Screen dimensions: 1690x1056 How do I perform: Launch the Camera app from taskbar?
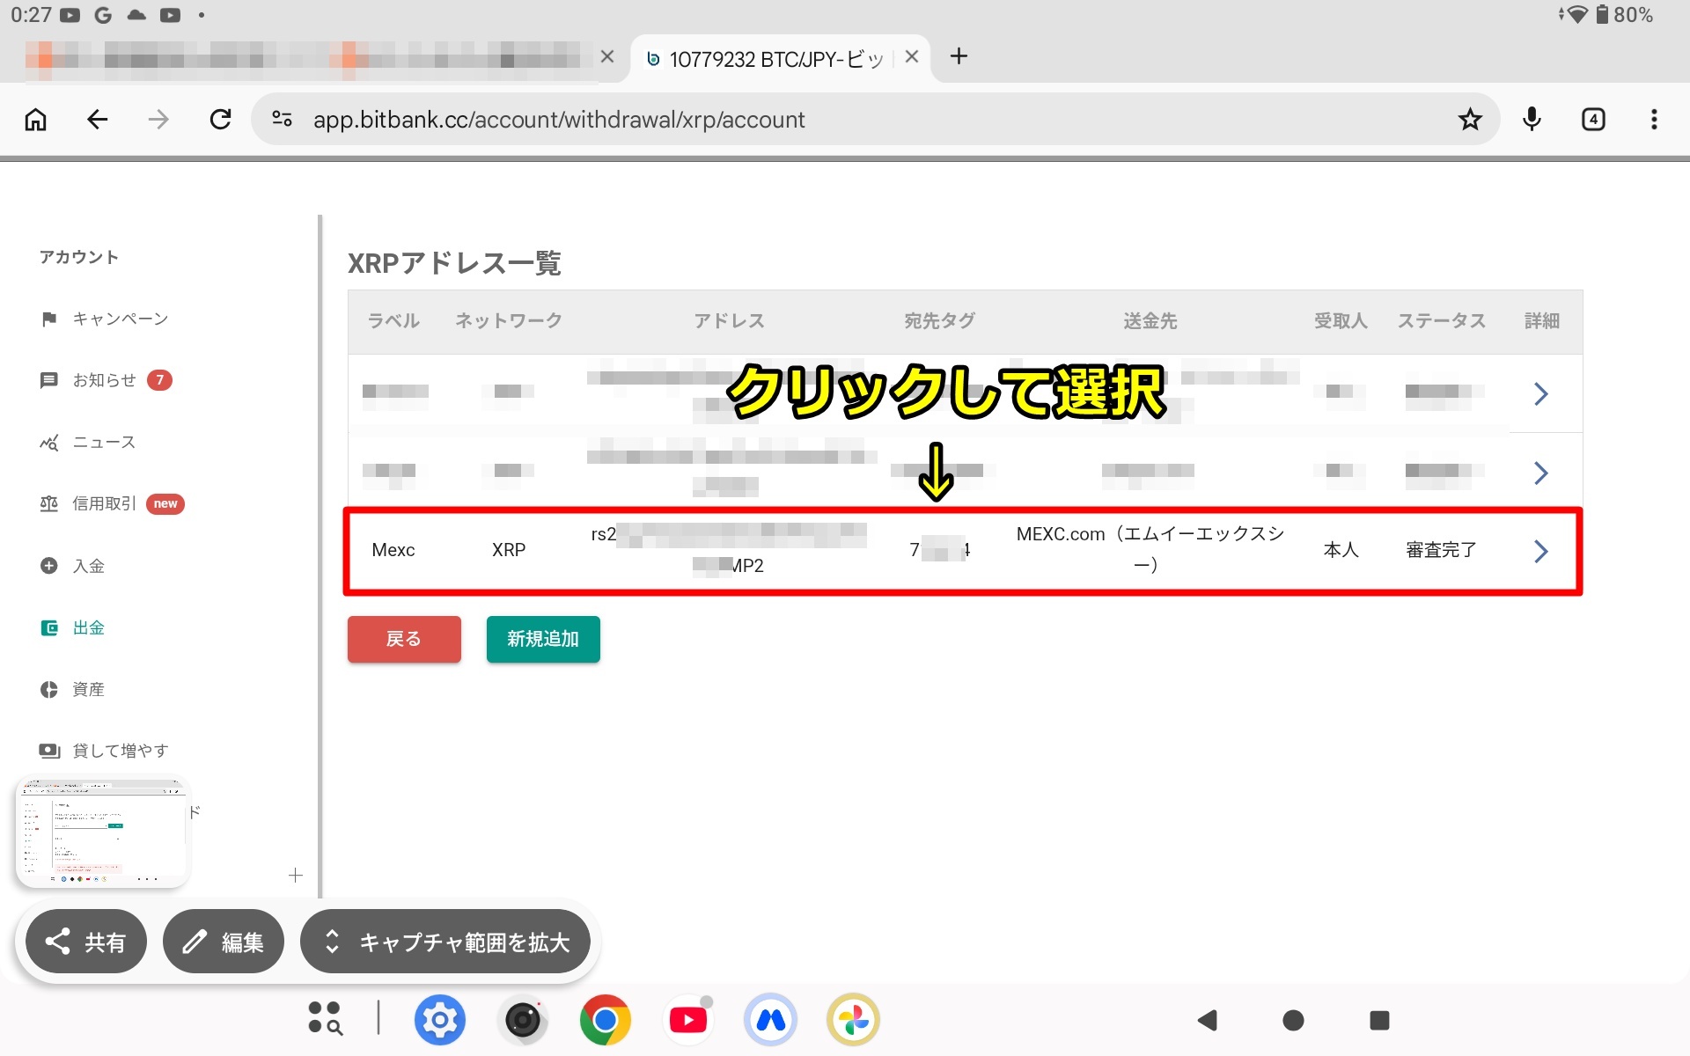(x=523, y=1020)
